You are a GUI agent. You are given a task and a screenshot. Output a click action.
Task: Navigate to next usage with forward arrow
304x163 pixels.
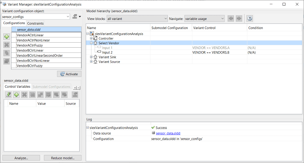tap(239, 19)
